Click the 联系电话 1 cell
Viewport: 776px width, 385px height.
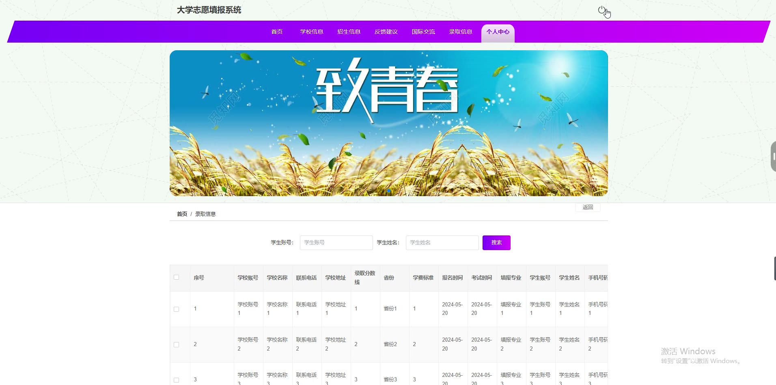pyautogui.click(x=306, y=309)
